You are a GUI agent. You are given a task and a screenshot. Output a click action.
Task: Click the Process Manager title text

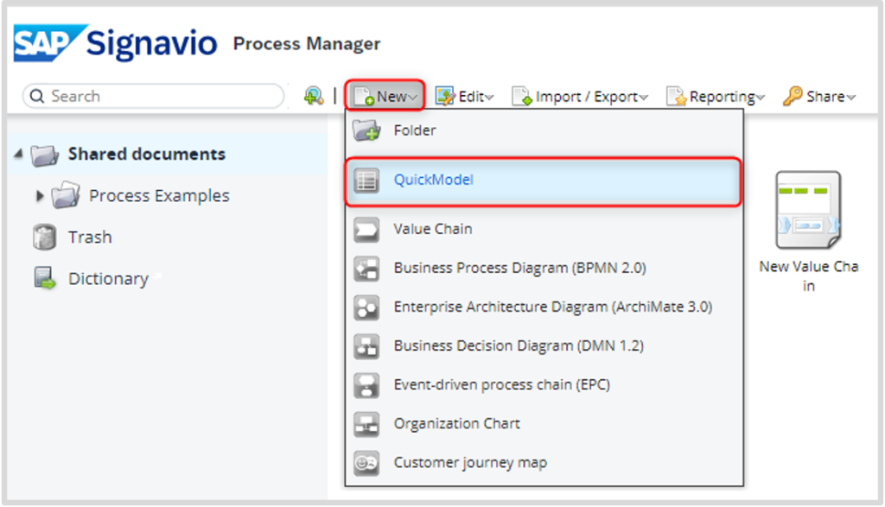click(x=307, y=44)
